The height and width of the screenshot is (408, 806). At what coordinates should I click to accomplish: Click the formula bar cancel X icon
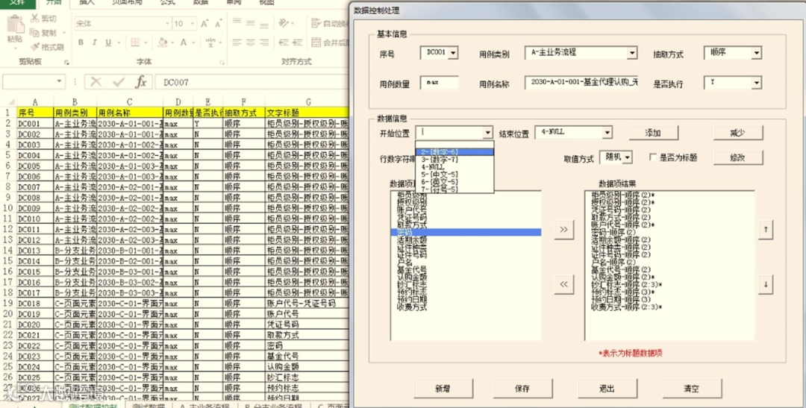tap(96, 82)
